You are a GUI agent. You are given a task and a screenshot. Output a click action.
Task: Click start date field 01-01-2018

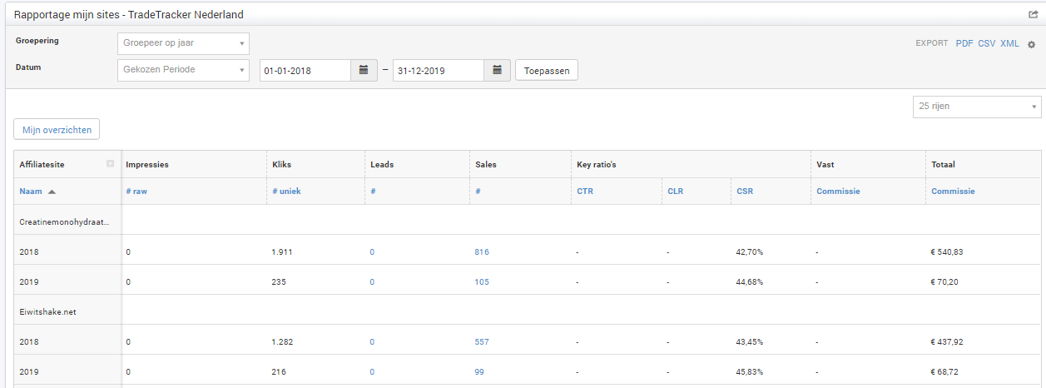point(305,71)
